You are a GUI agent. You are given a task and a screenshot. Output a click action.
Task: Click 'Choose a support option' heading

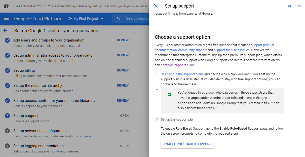point(182,37)
